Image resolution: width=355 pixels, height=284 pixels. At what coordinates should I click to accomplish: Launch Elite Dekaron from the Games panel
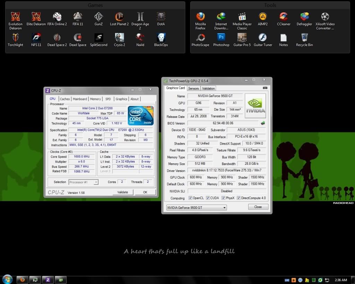pyautogui.click(x=36, y=19)
